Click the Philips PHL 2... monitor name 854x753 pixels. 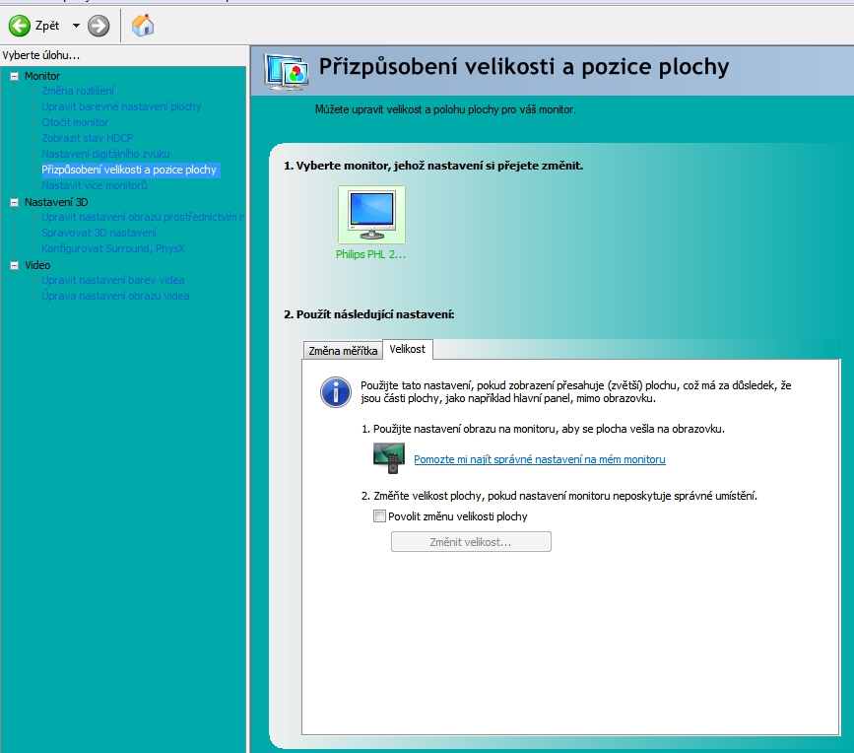click(371, 254)
